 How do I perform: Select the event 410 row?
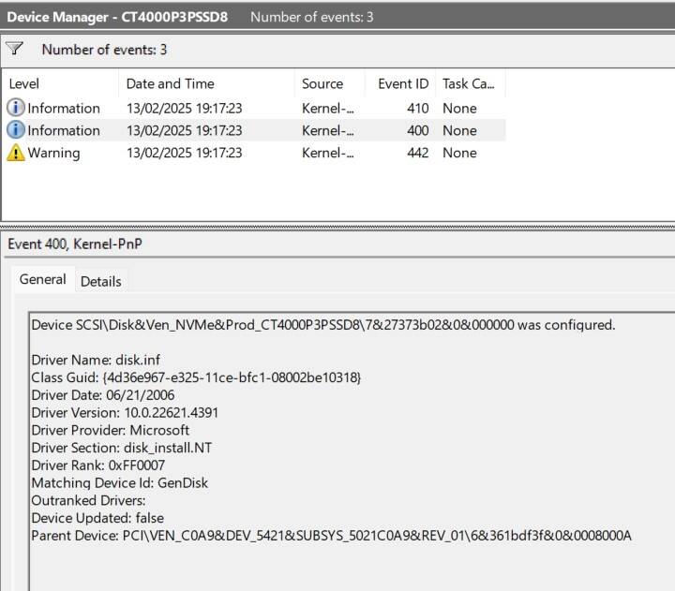[x=254, y=108]
